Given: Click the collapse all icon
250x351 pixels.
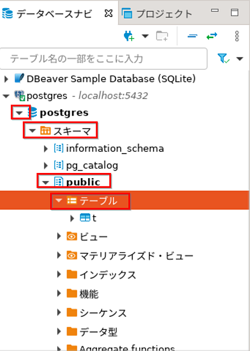Looking at the screenshot, I should click(192, 36).
